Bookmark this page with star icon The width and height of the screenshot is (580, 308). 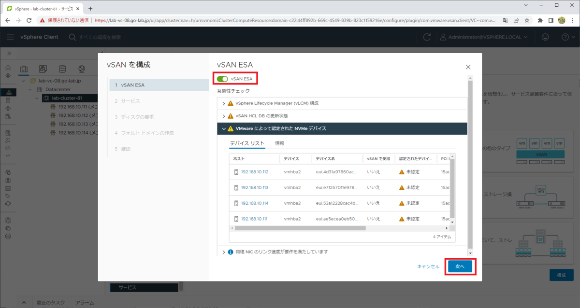(527, 20)
